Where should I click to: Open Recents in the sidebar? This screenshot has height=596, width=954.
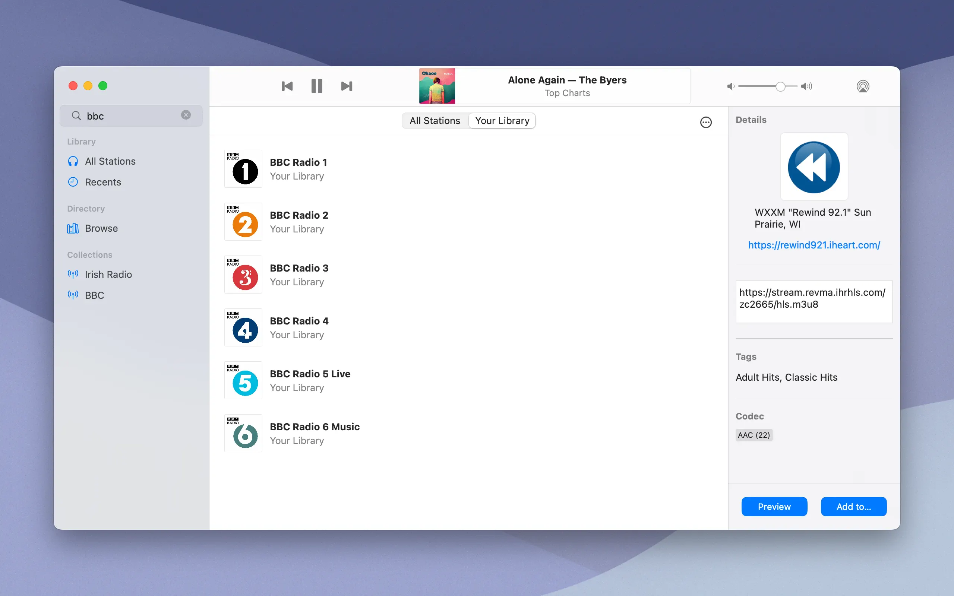[x=103, y=182]
